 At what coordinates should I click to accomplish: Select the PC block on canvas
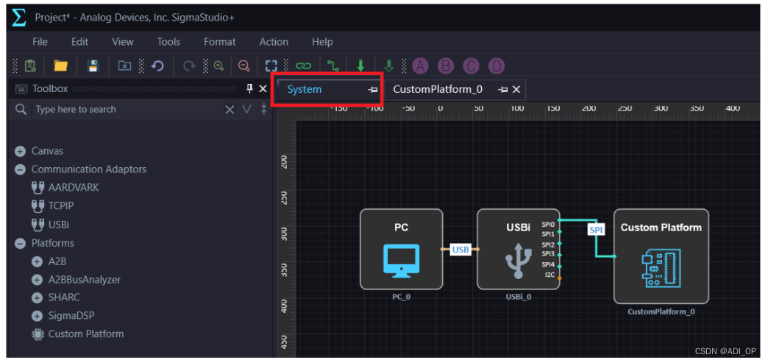(x=401, y=249)
